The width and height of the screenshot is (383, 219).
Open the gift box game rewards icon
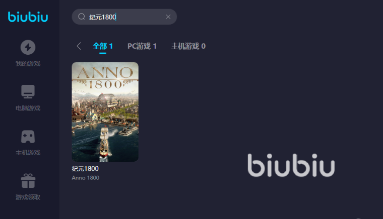click(28, 181)
